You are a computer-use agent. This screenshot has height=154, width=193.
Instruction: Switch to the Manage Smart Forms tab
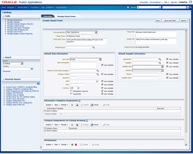[x=66, y=16]
